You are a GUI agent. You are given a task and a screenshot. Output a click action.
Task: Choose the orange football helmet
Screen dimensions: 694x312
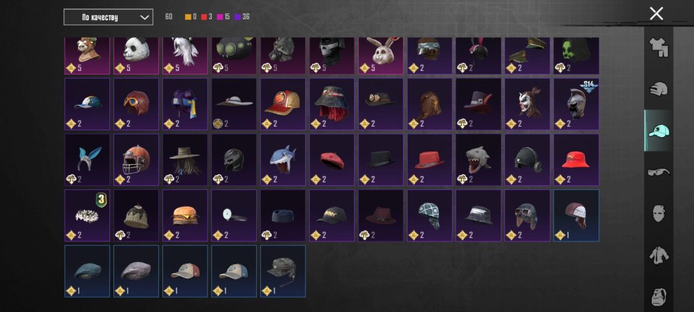136,159
